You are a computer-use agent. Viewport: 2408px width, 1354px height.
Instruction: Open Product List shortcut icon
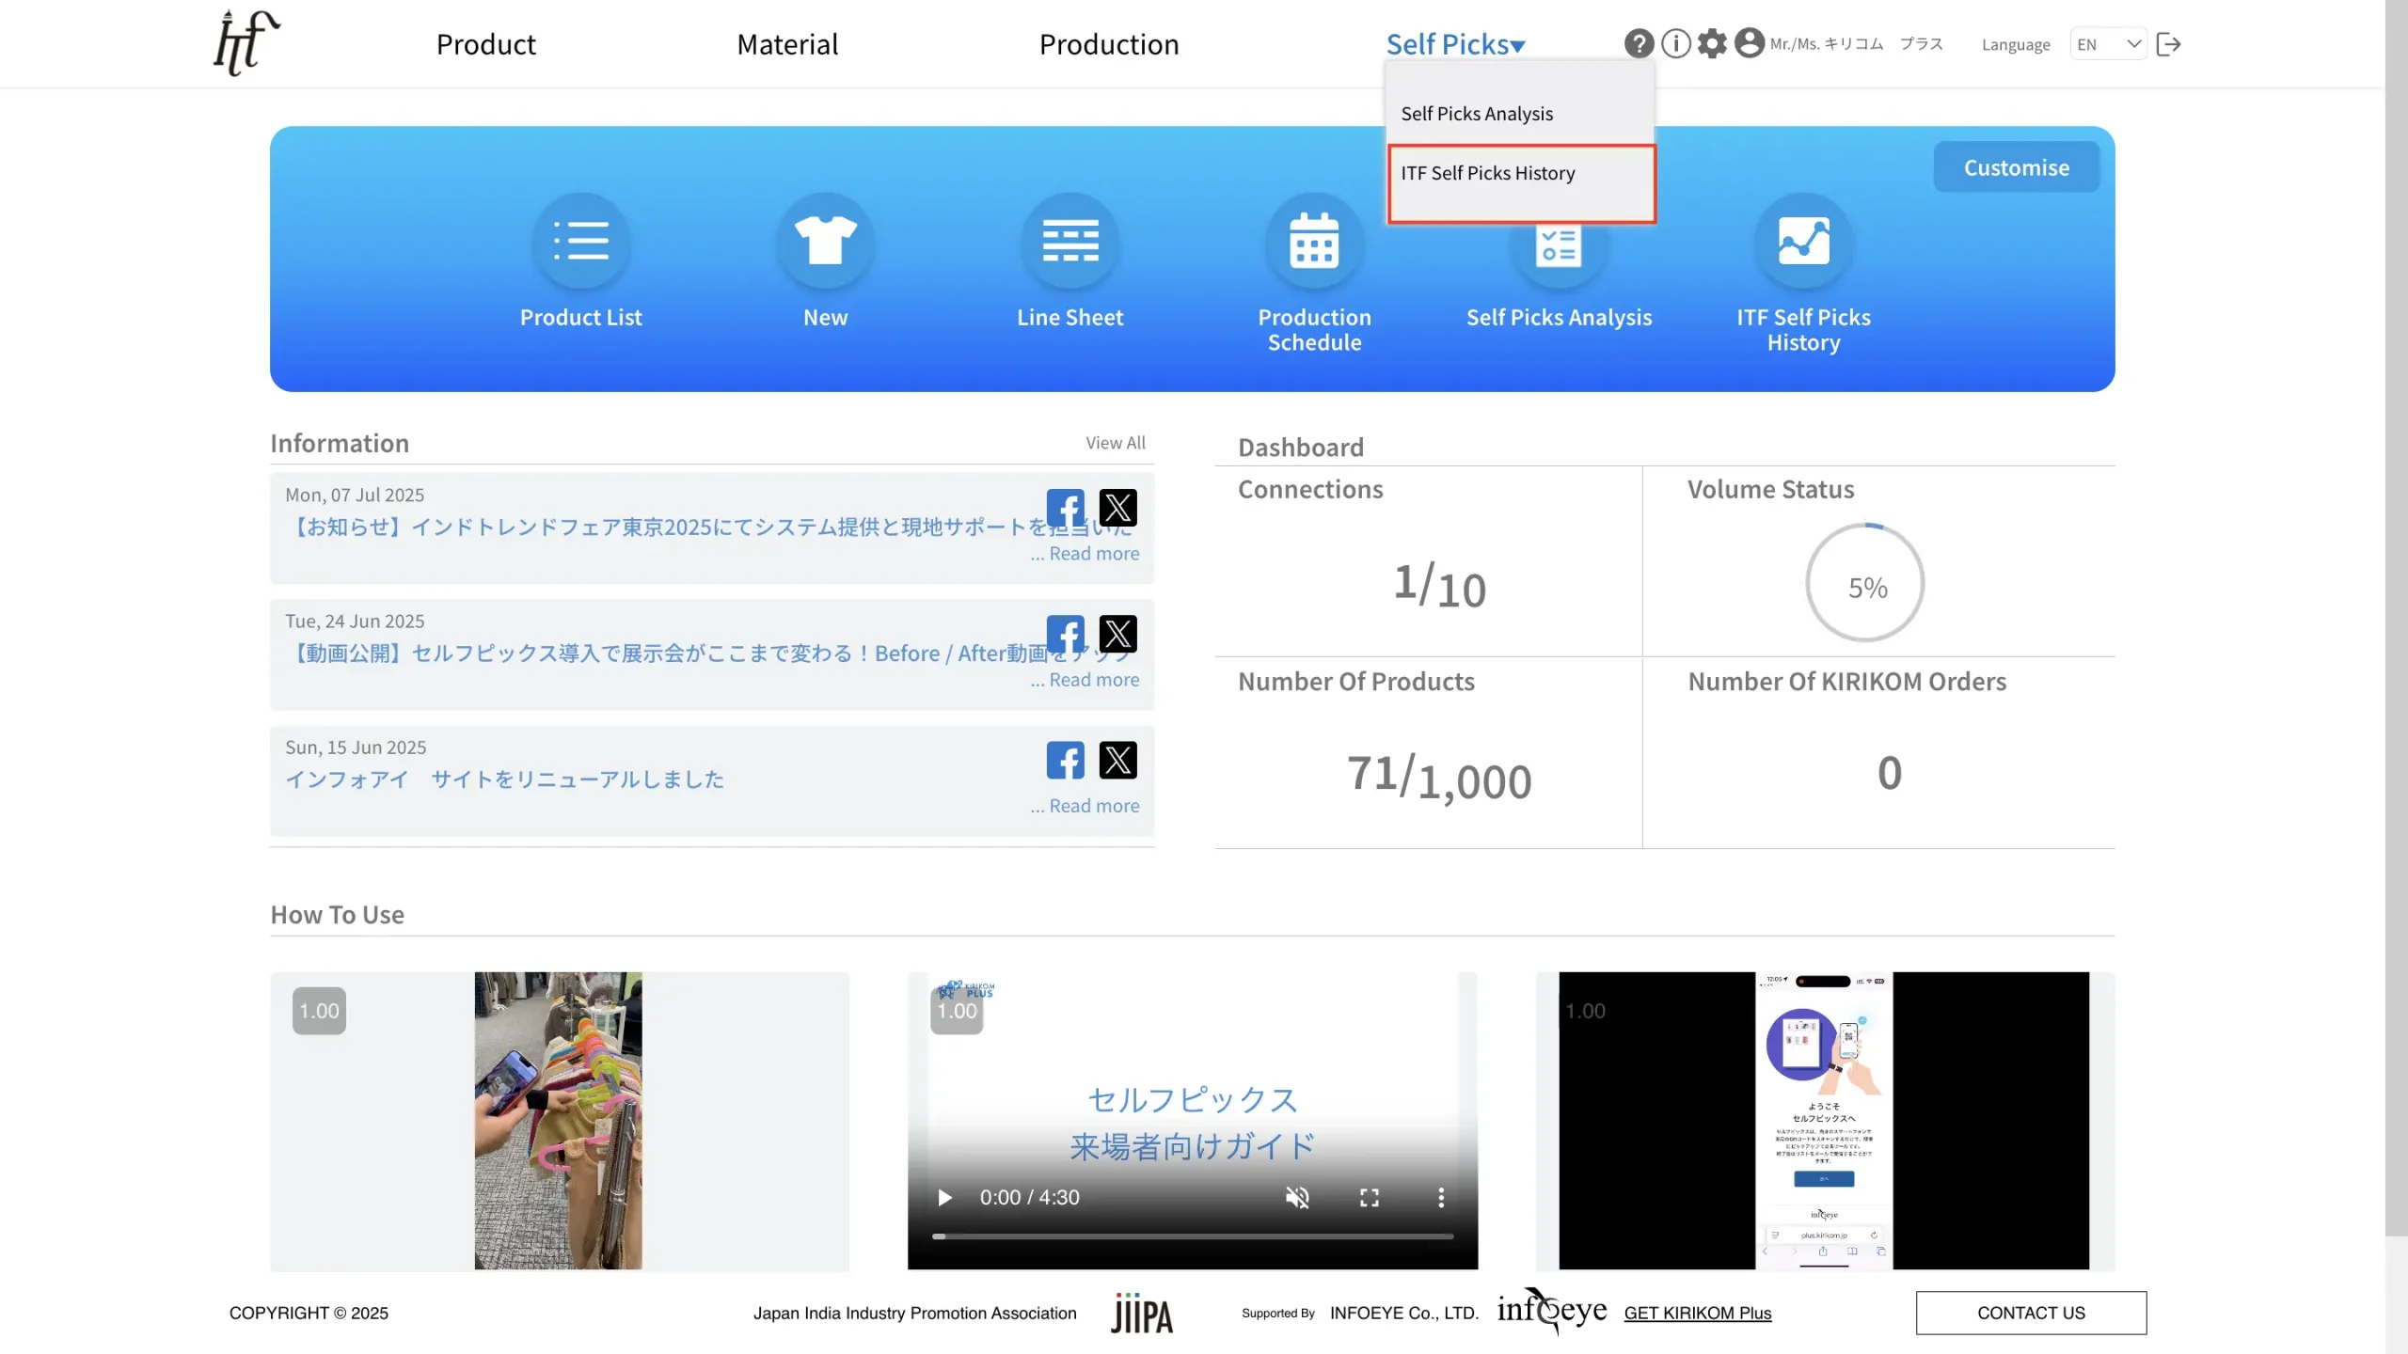point(581,242)
